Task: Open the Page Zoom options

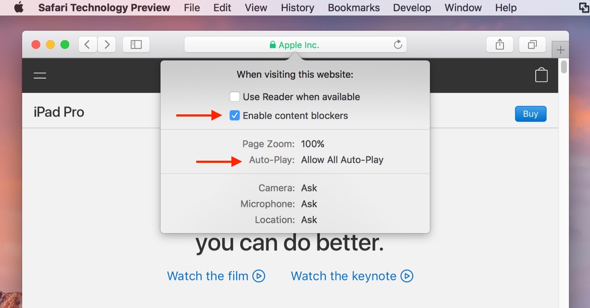Action: 313,143
